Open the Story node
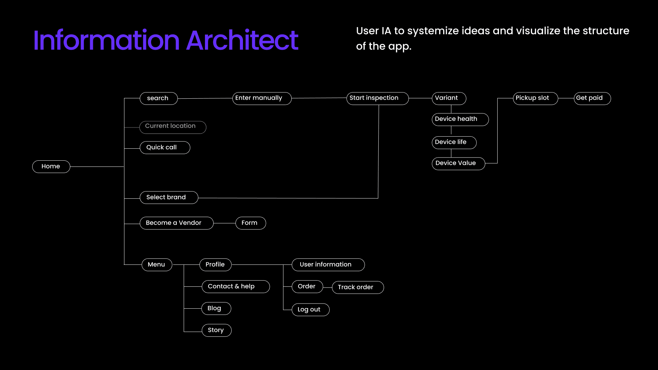This screenshot has height=370, width=658. pos(216,330)
